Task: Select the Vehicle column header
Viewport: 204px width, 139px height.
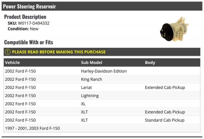Action: coord(12,62)
